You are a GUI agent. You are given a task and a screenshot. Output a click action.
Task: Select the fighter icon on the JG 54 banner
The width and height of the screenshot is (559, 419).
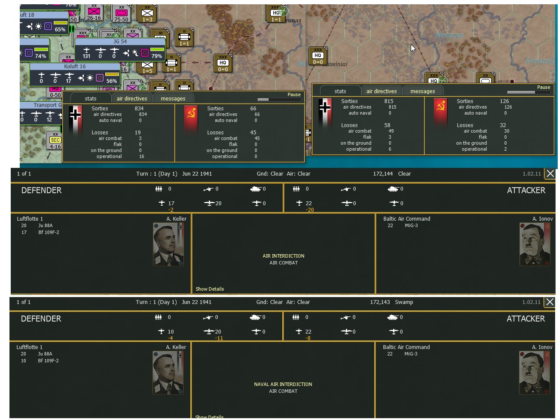[x=86, y=50]
